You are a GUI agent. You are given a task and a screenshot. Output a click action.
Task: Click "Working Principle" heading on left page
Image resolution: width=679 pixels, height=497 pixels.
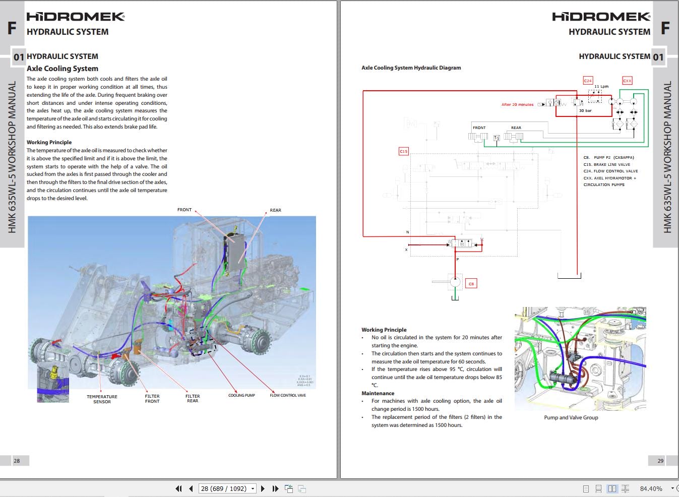49,142
